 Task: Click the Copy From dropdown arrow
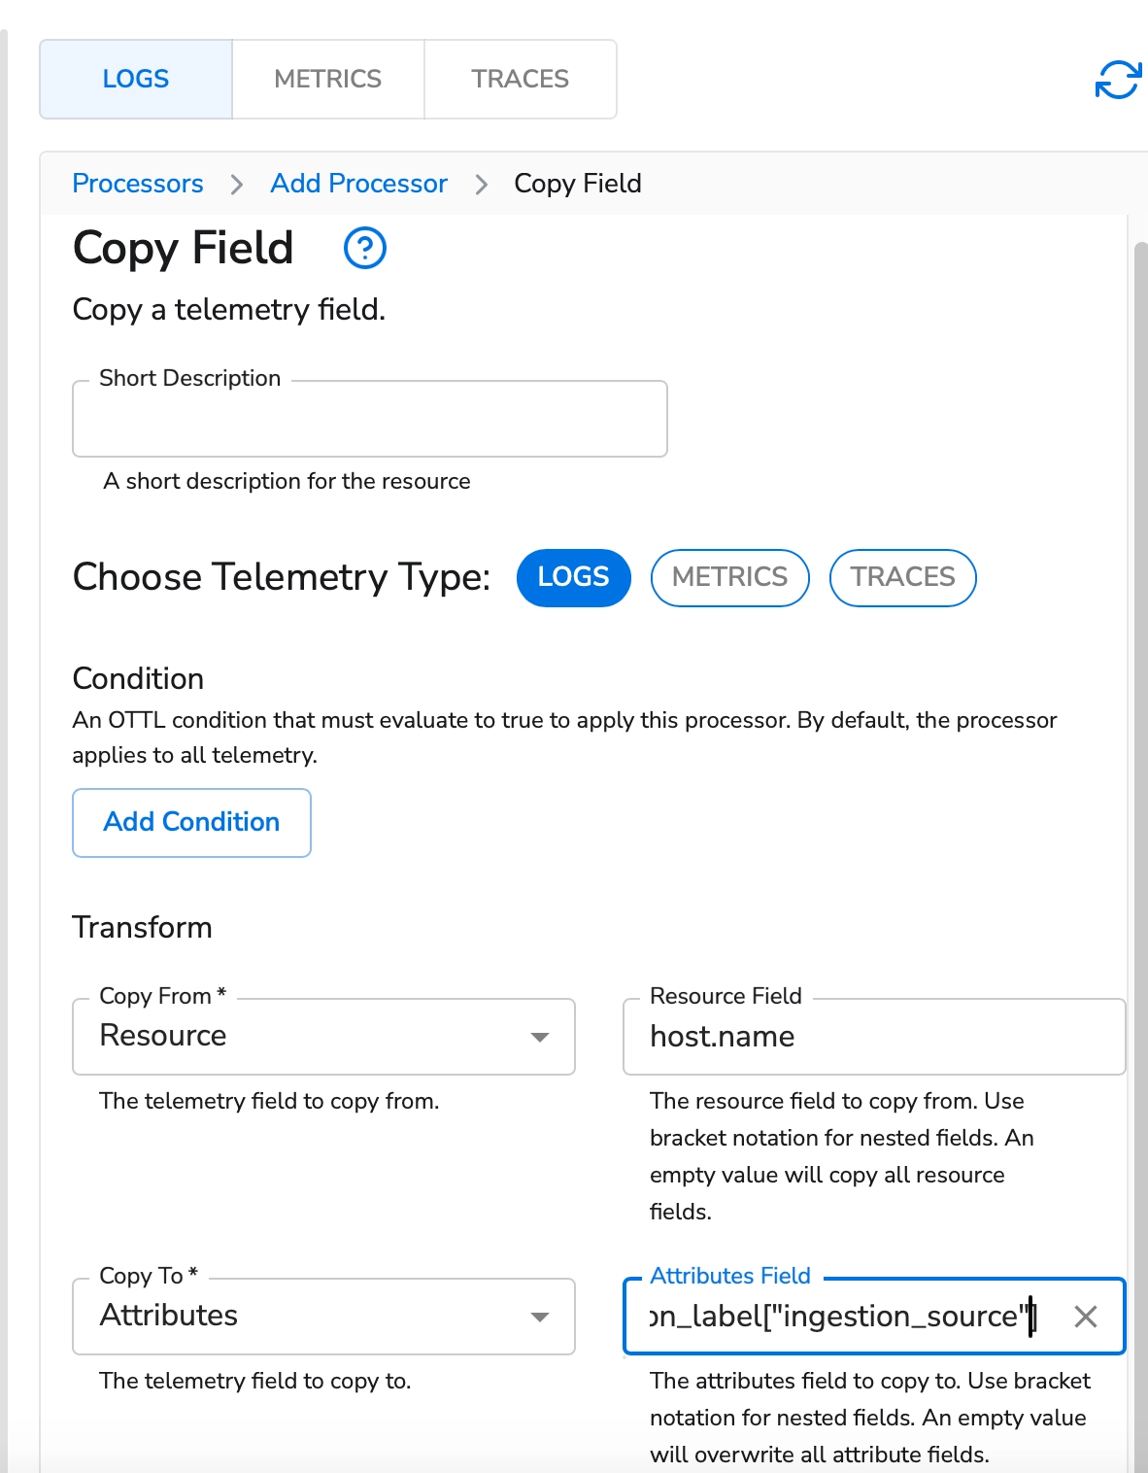(541, 1037)
